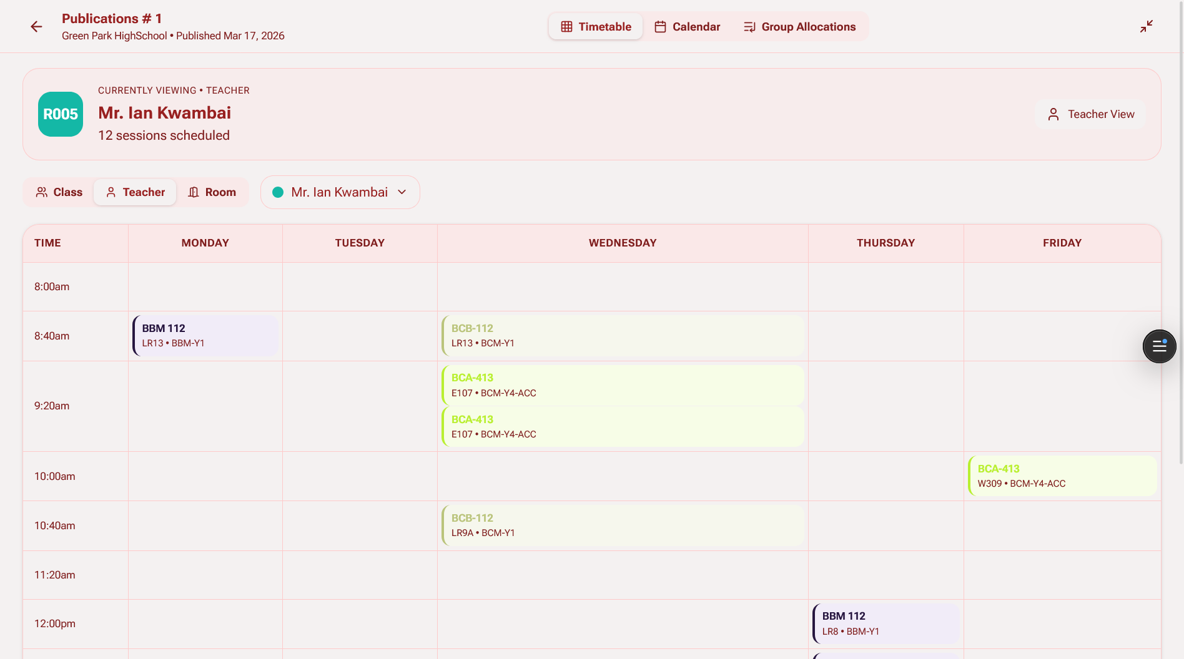The height and width of the screenshot is (659, 1184).
Task: Open the Mr. Ian Kwambai teacher dropdown
Action: [x=340, y=192]
